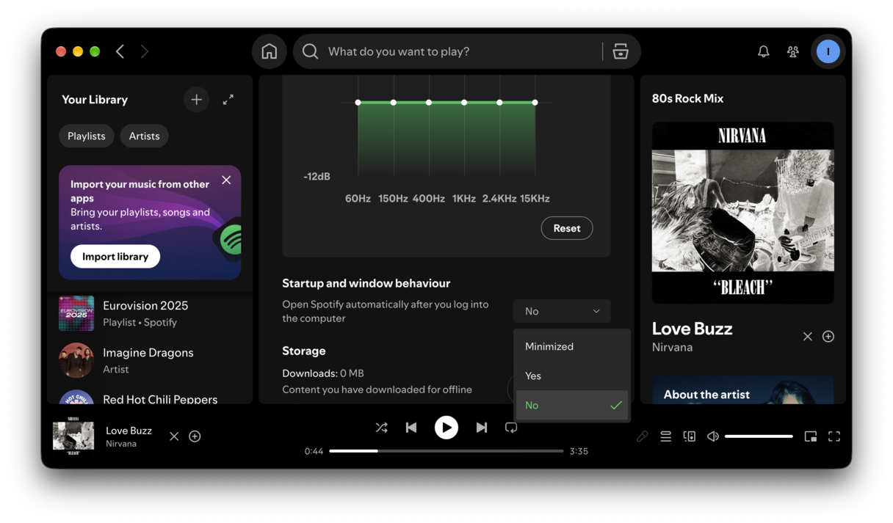Seek within the song progress bar
This screenshot has height=523, width=893.
(x=446, y=451)
